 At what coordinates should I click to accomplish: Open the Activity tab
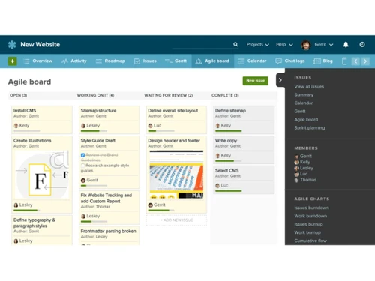click(x=74, y=61)
